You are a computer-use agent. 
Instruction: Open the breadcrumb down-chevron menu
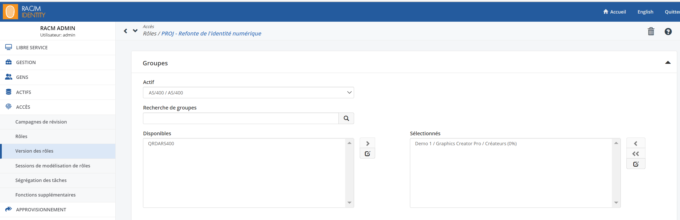tap(135, 31)
